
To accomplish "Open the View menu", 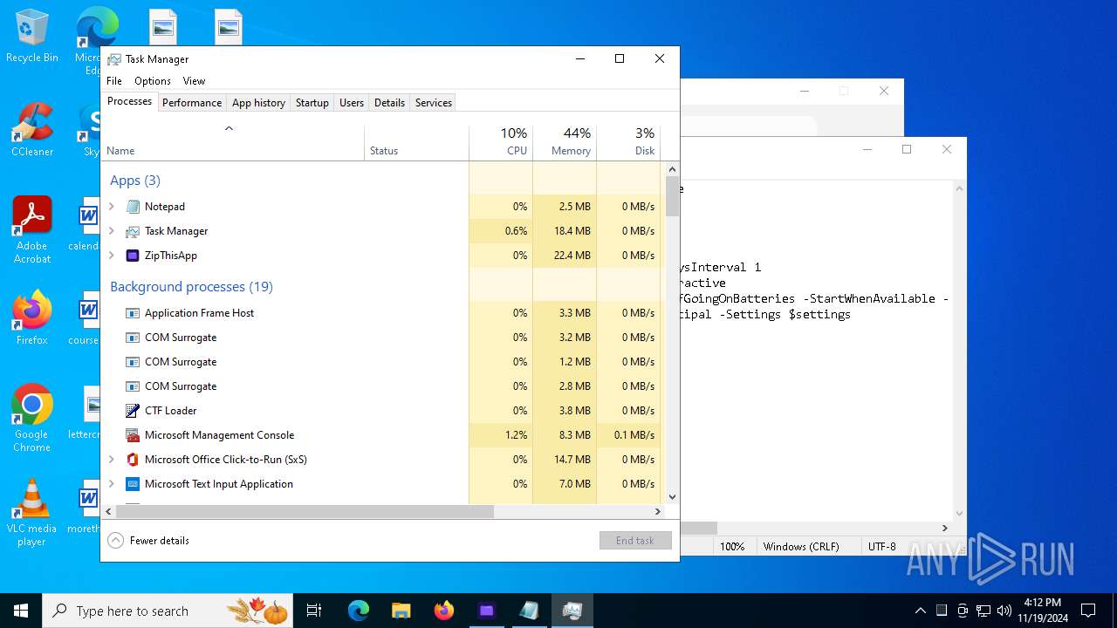I will 194,81.
